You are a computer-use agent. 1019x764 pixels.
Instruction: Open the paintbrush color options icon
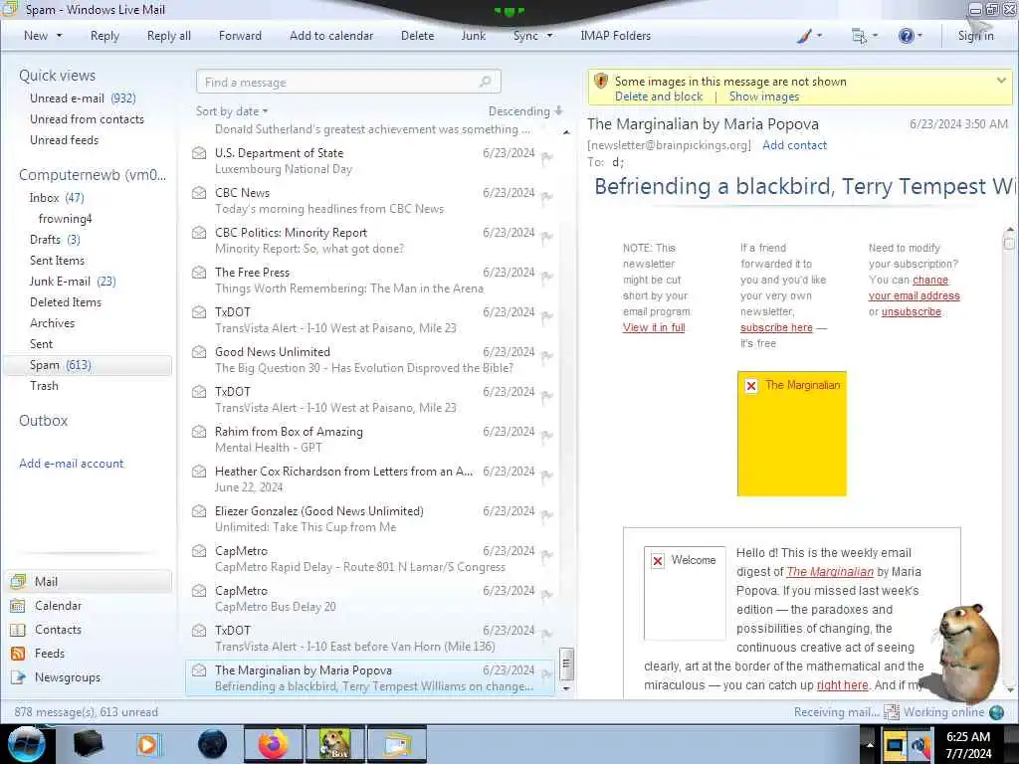click(804, 37)
